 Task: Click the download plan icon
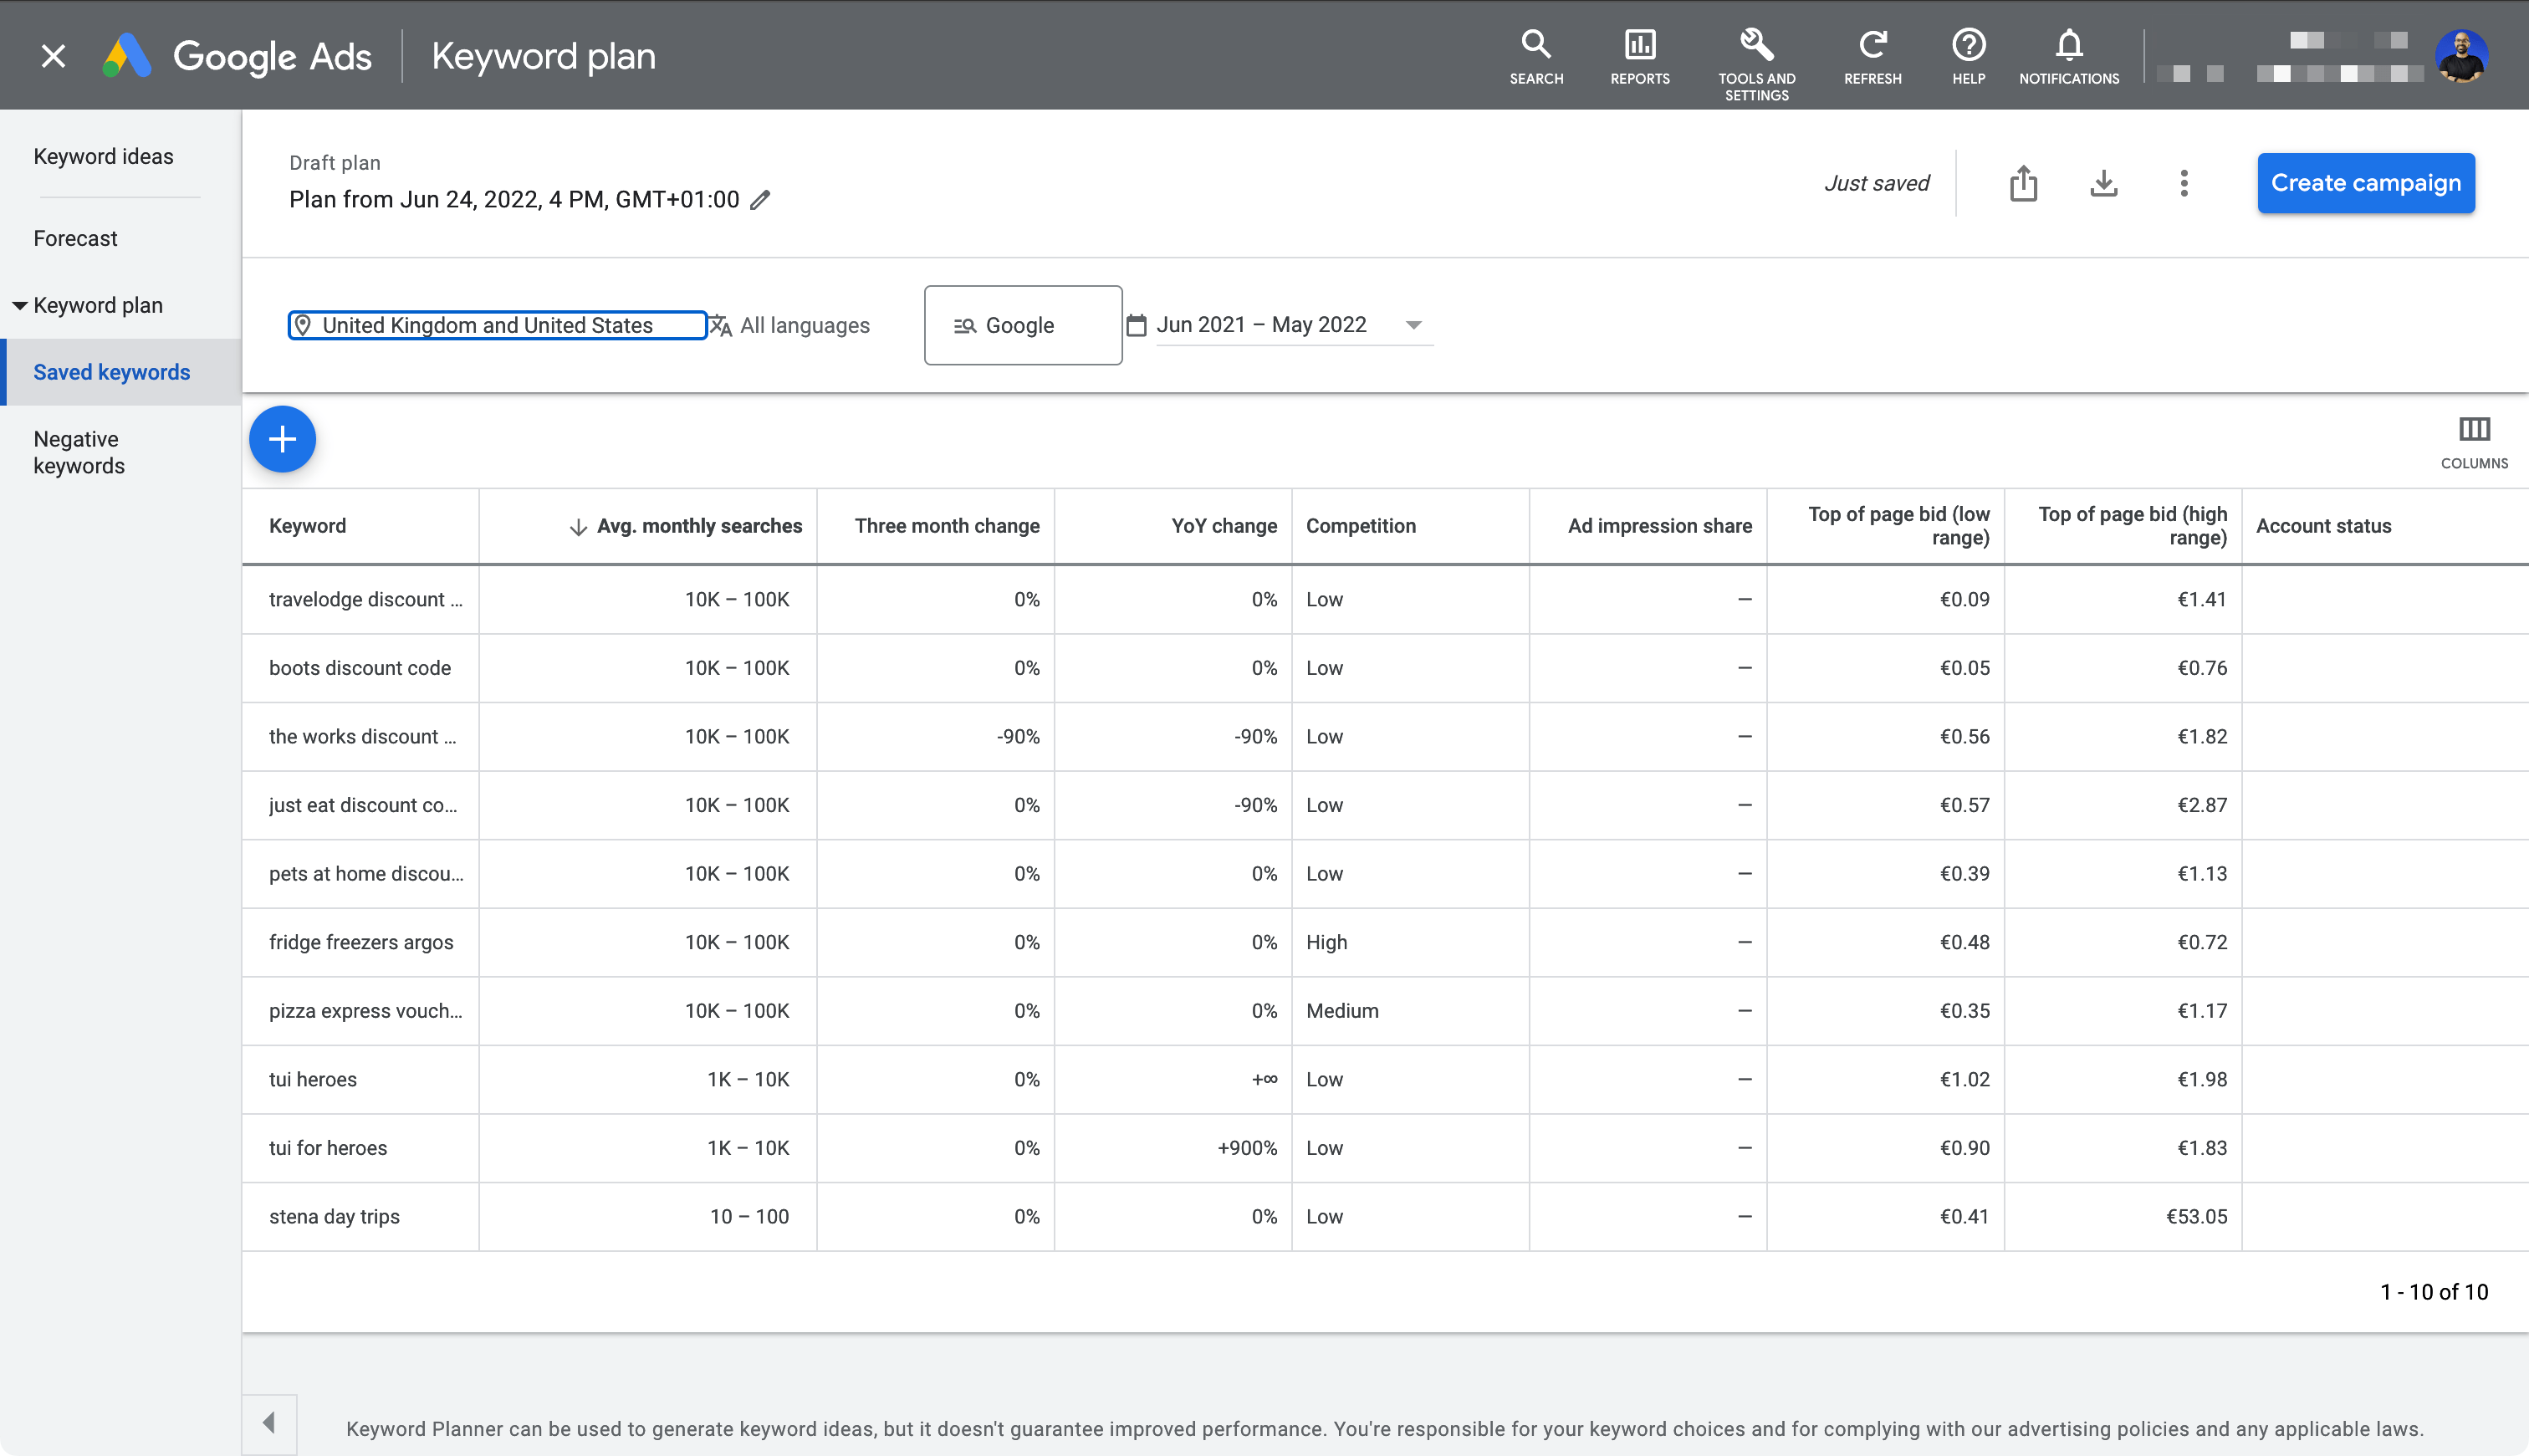coord(2104,183)
